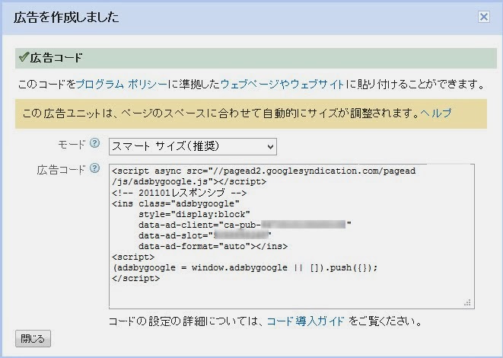The image size is (503, 358).
Task: Click the style="display:block" line
Action: pyautogui.click(x=194, y=214)
